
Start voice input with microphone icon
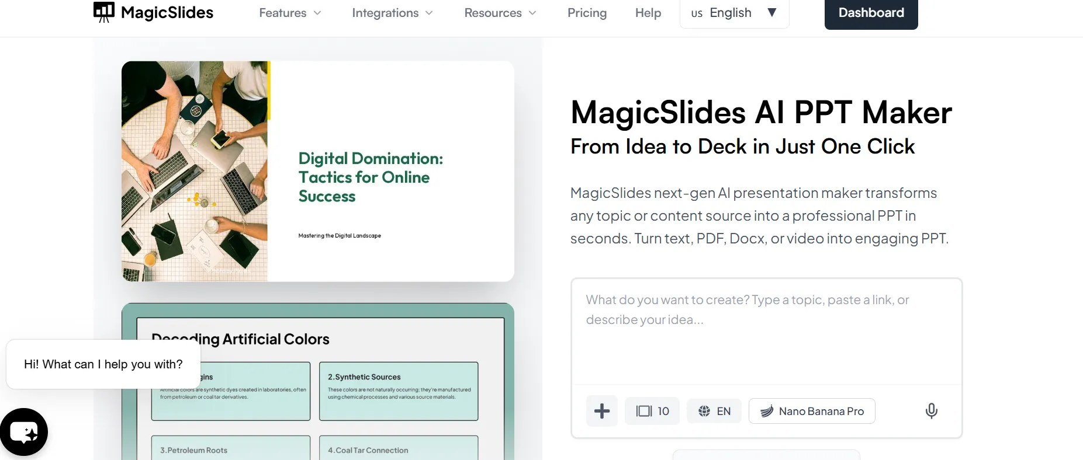point(932,411)
